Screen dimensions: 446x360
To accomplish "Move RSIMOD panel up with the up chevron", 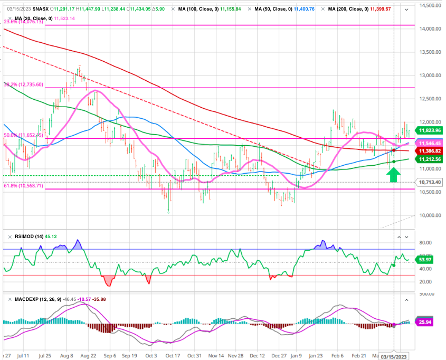I will click(400, 235).
